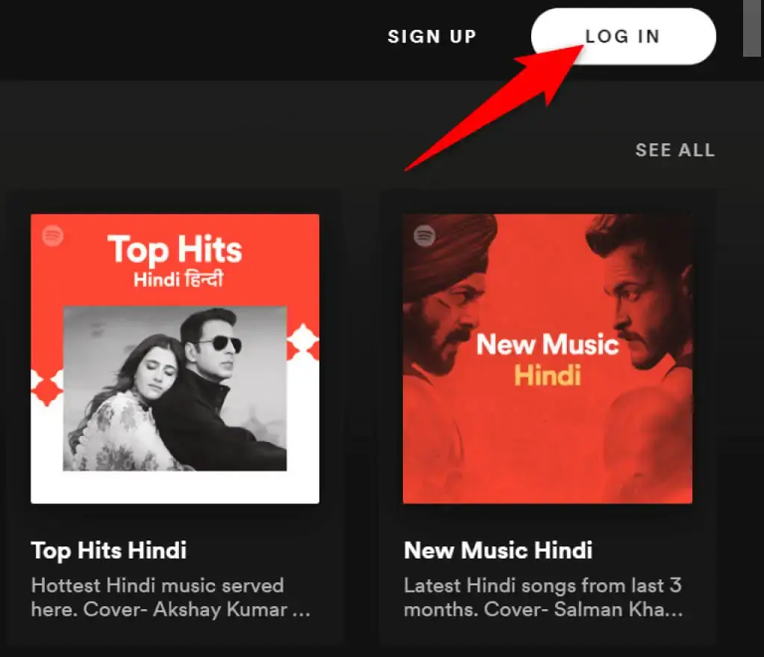Click the New Music Hindi text on cover
Screen dimensions: 764x657
click(x=547, y=357)
